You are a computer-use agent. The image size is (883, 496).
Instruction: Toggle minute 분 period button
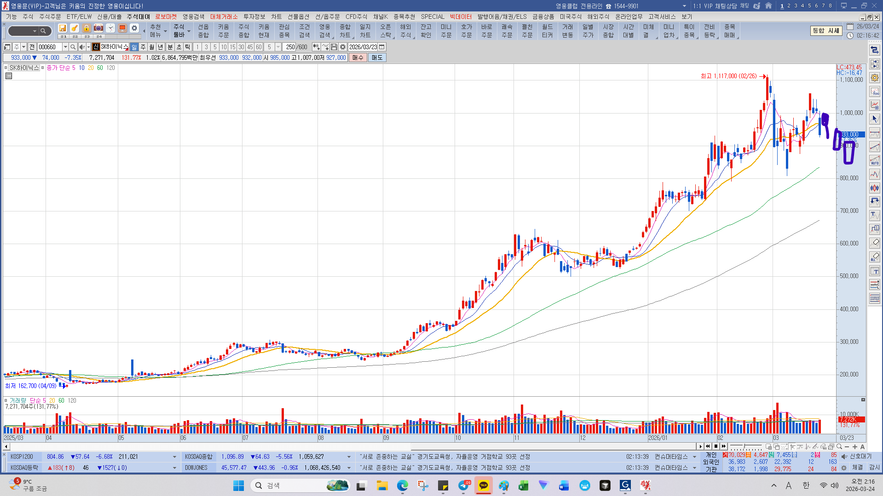click(170, 47)
